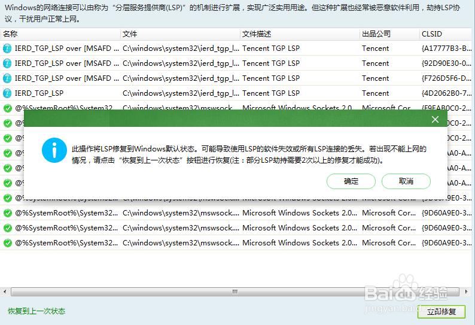The height and width of the screenshot is (325, 475).
Task: Click name cell in {F726D5F6-D... row
Action: click(66, 78)
